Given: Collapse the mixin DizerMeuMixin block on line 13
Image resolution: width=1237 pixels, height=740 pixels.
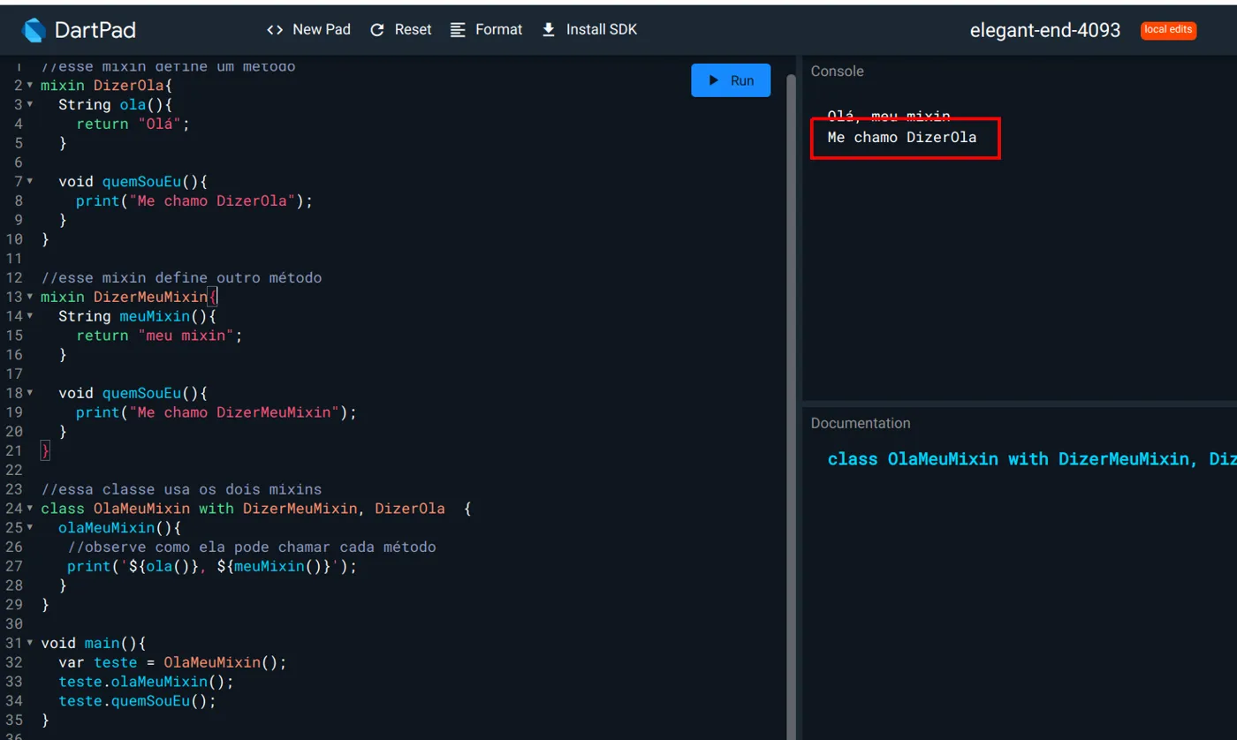Looking at the screenshot, I should click(x=30, y=297).
